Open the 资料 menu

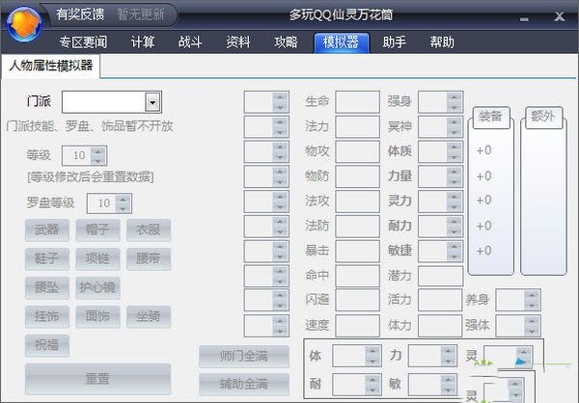[238, 42]
